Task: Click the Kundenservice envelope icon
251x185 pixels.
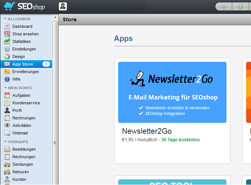Action: 7,103
